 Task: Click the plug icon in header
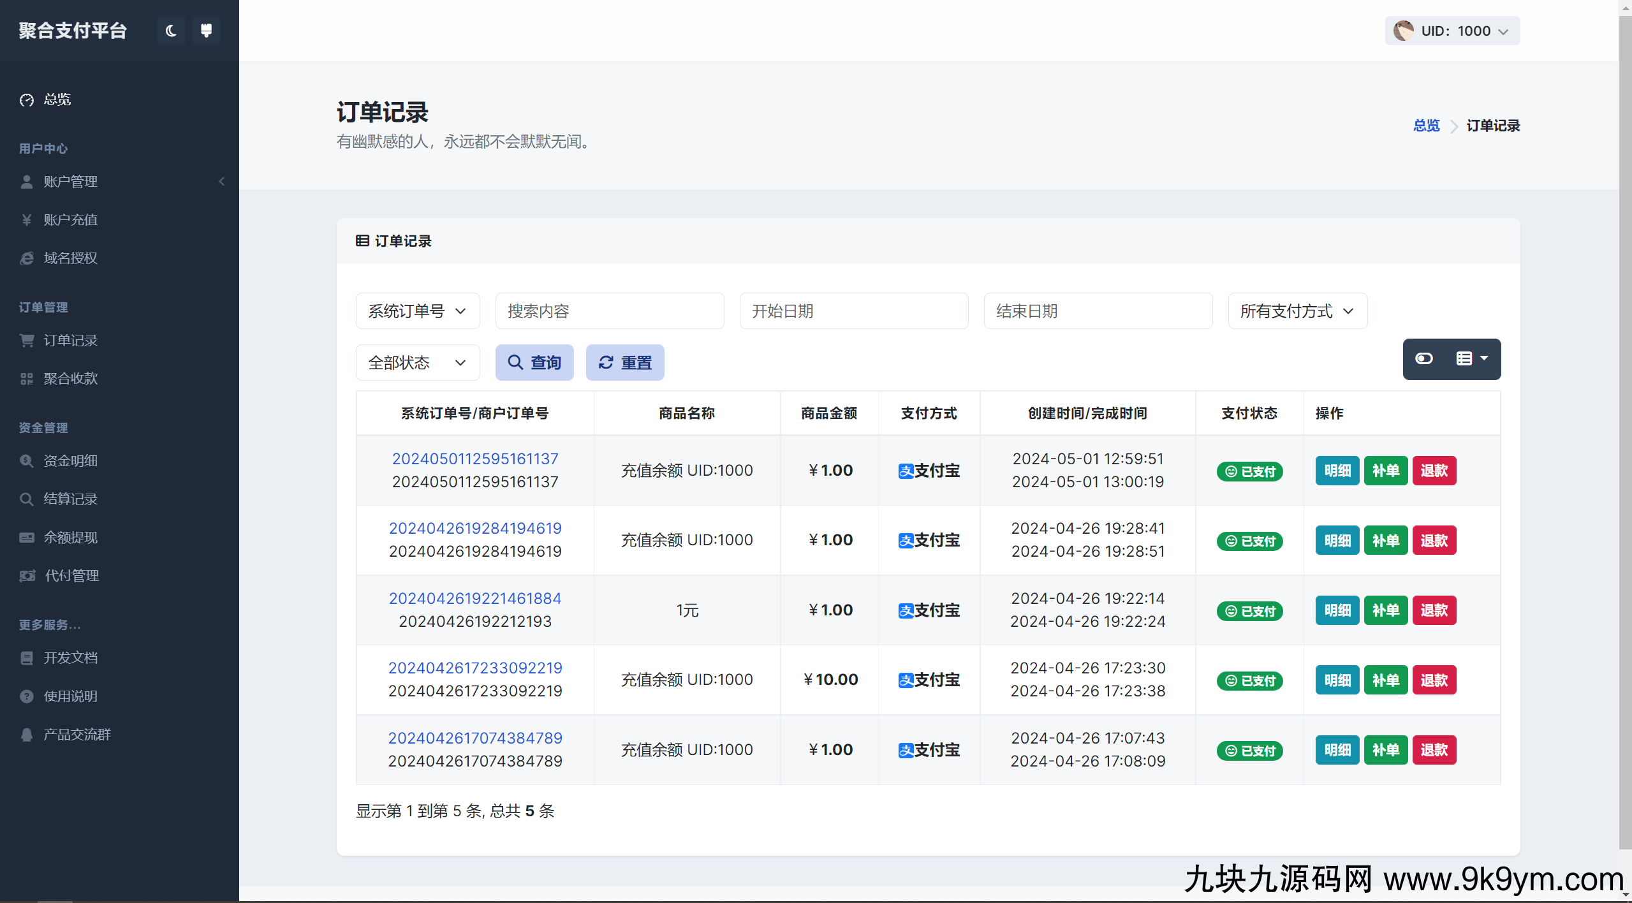coord(206,31)
